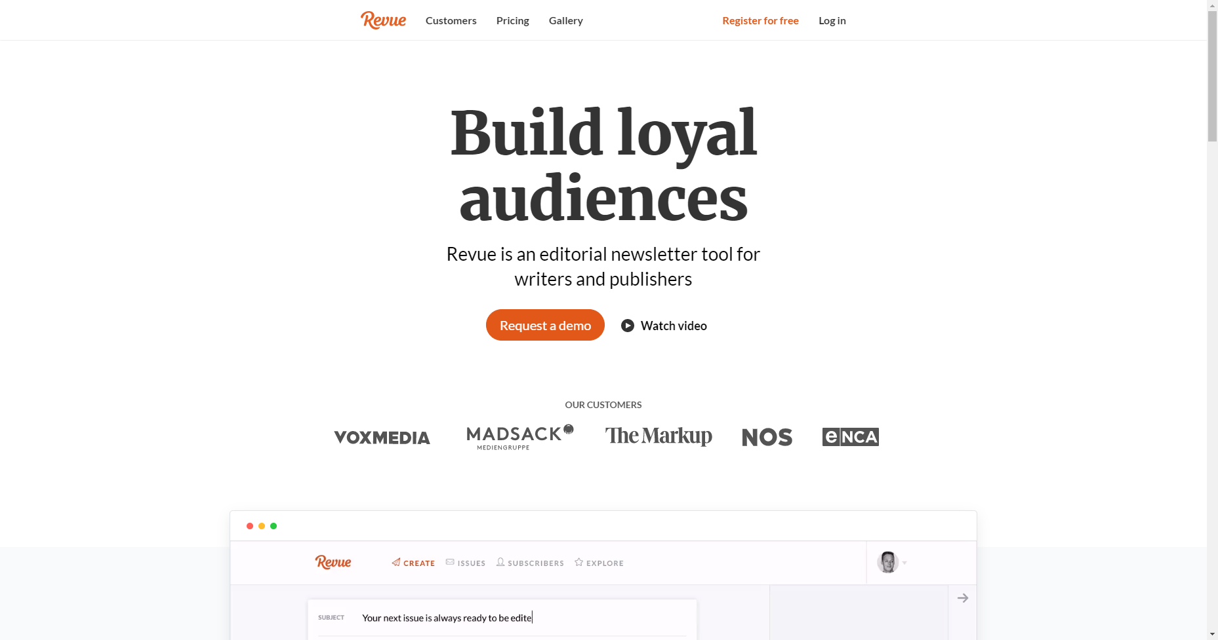Click the star Explore icon
The width and height of the screenshot is (1218, 640).
tap(579, 562)
